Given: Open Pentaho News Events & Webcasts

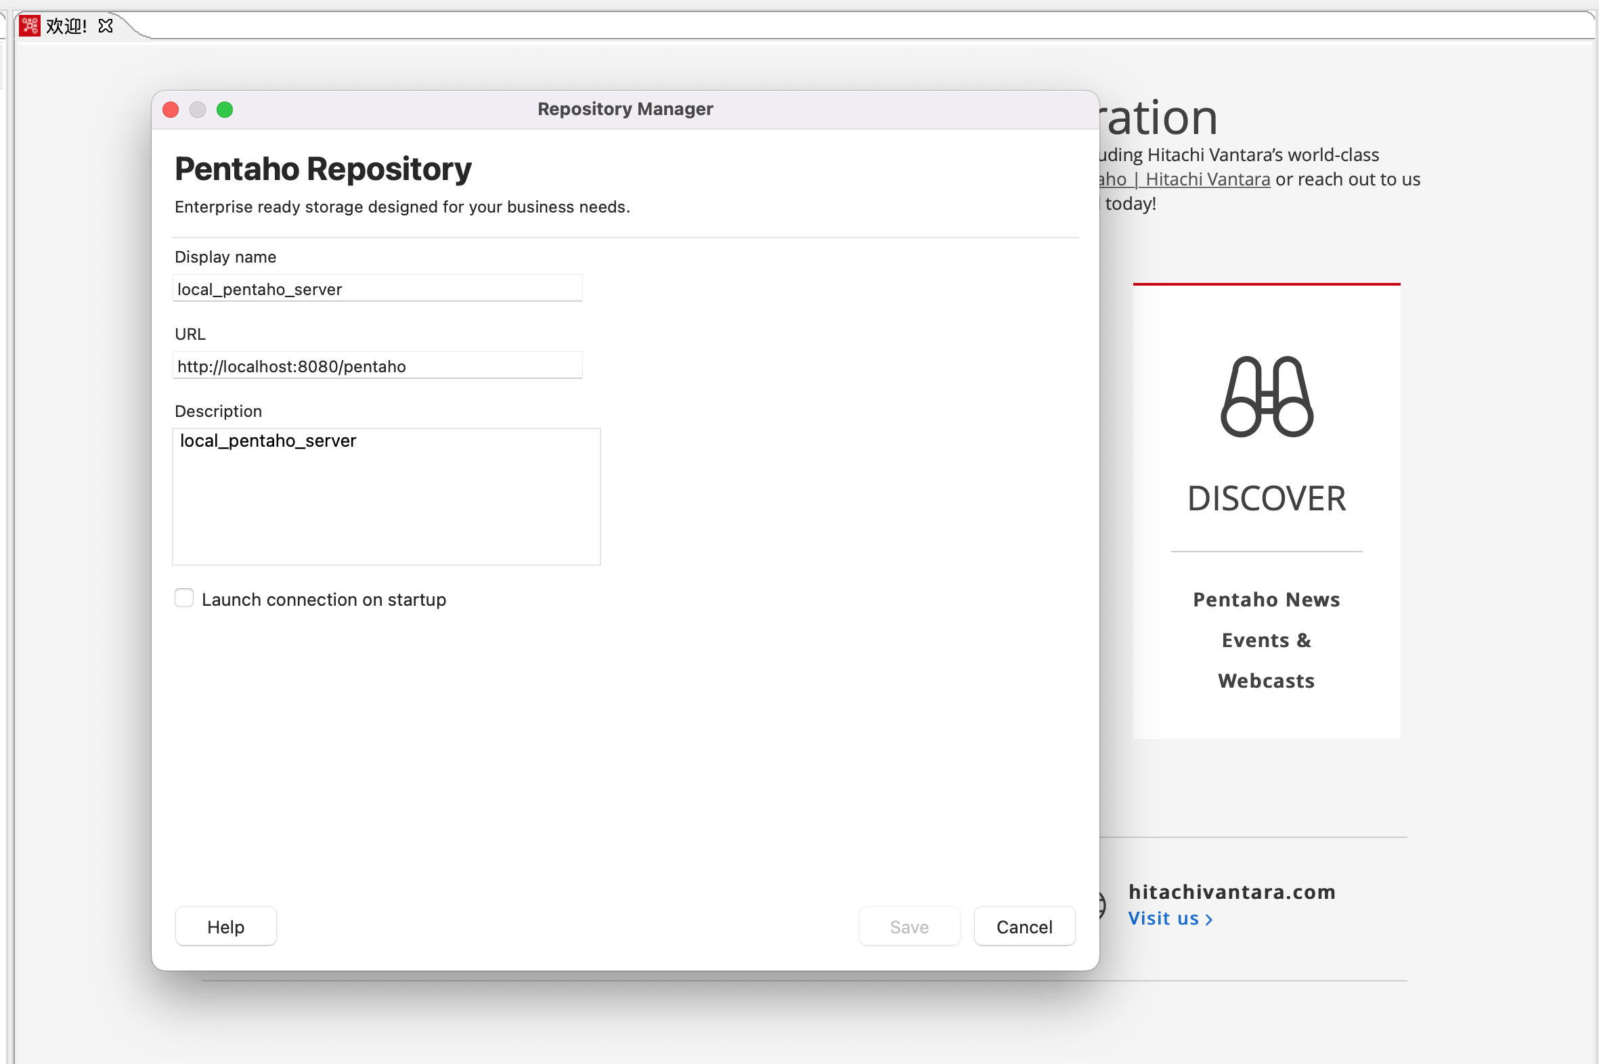Looking at the screenshot, I should [1266, 640].
